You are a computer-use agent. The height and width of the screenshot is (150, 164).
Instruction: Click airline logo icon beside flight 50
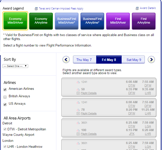click(78, 90)
